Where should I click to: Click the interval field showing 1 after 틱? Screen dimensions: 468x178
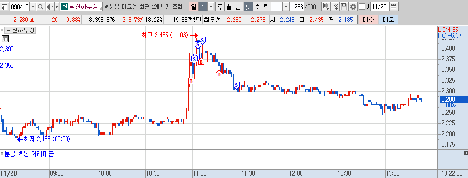[277, 7]
